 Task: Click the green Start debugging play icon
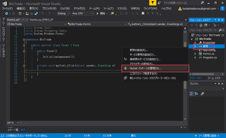click(x=97, y=14)
